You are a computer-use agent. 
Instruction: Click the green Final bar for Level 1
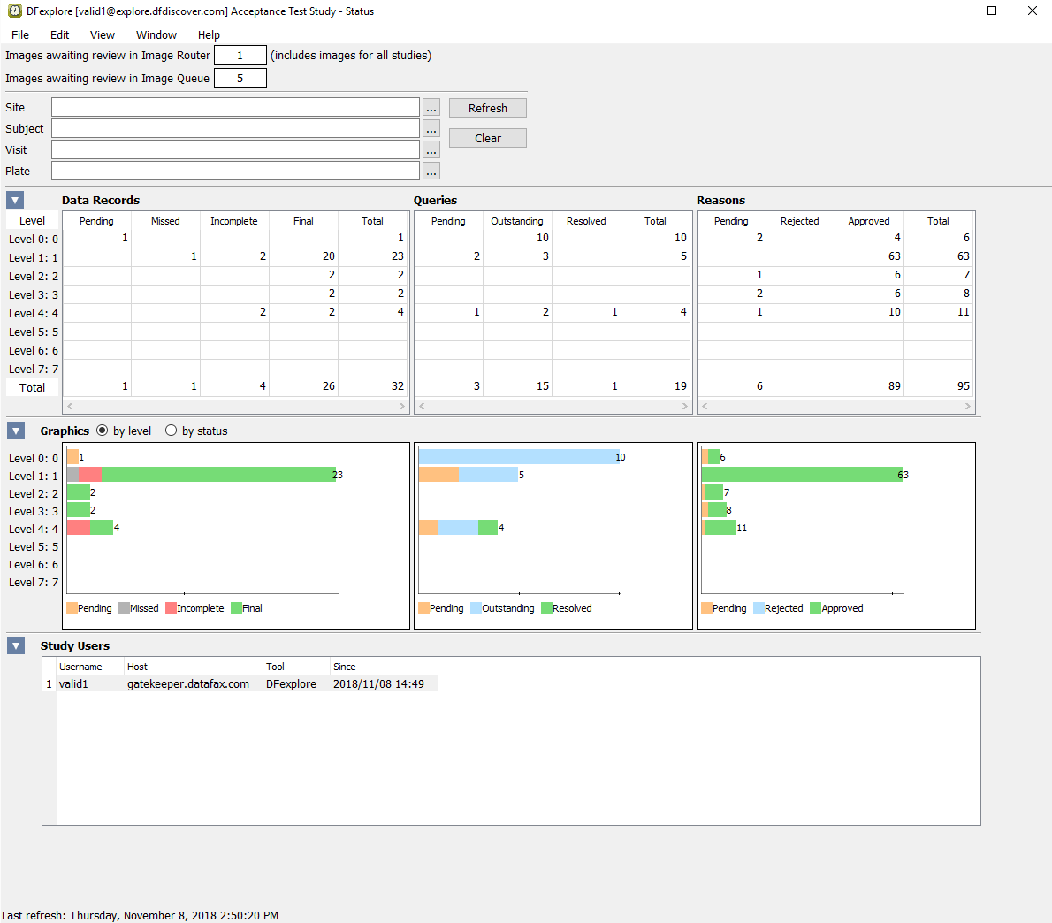pos(218,475)
